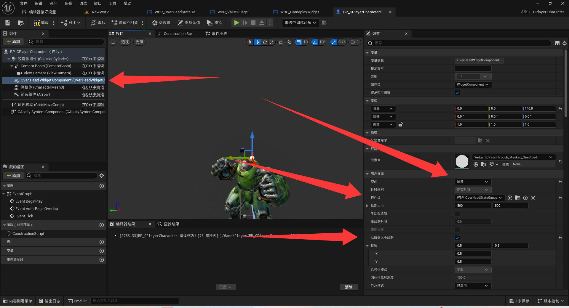The width and height of the screenshot is (569, 308).
Task: Toggle scale snapping icon
Action: [334, 42]
